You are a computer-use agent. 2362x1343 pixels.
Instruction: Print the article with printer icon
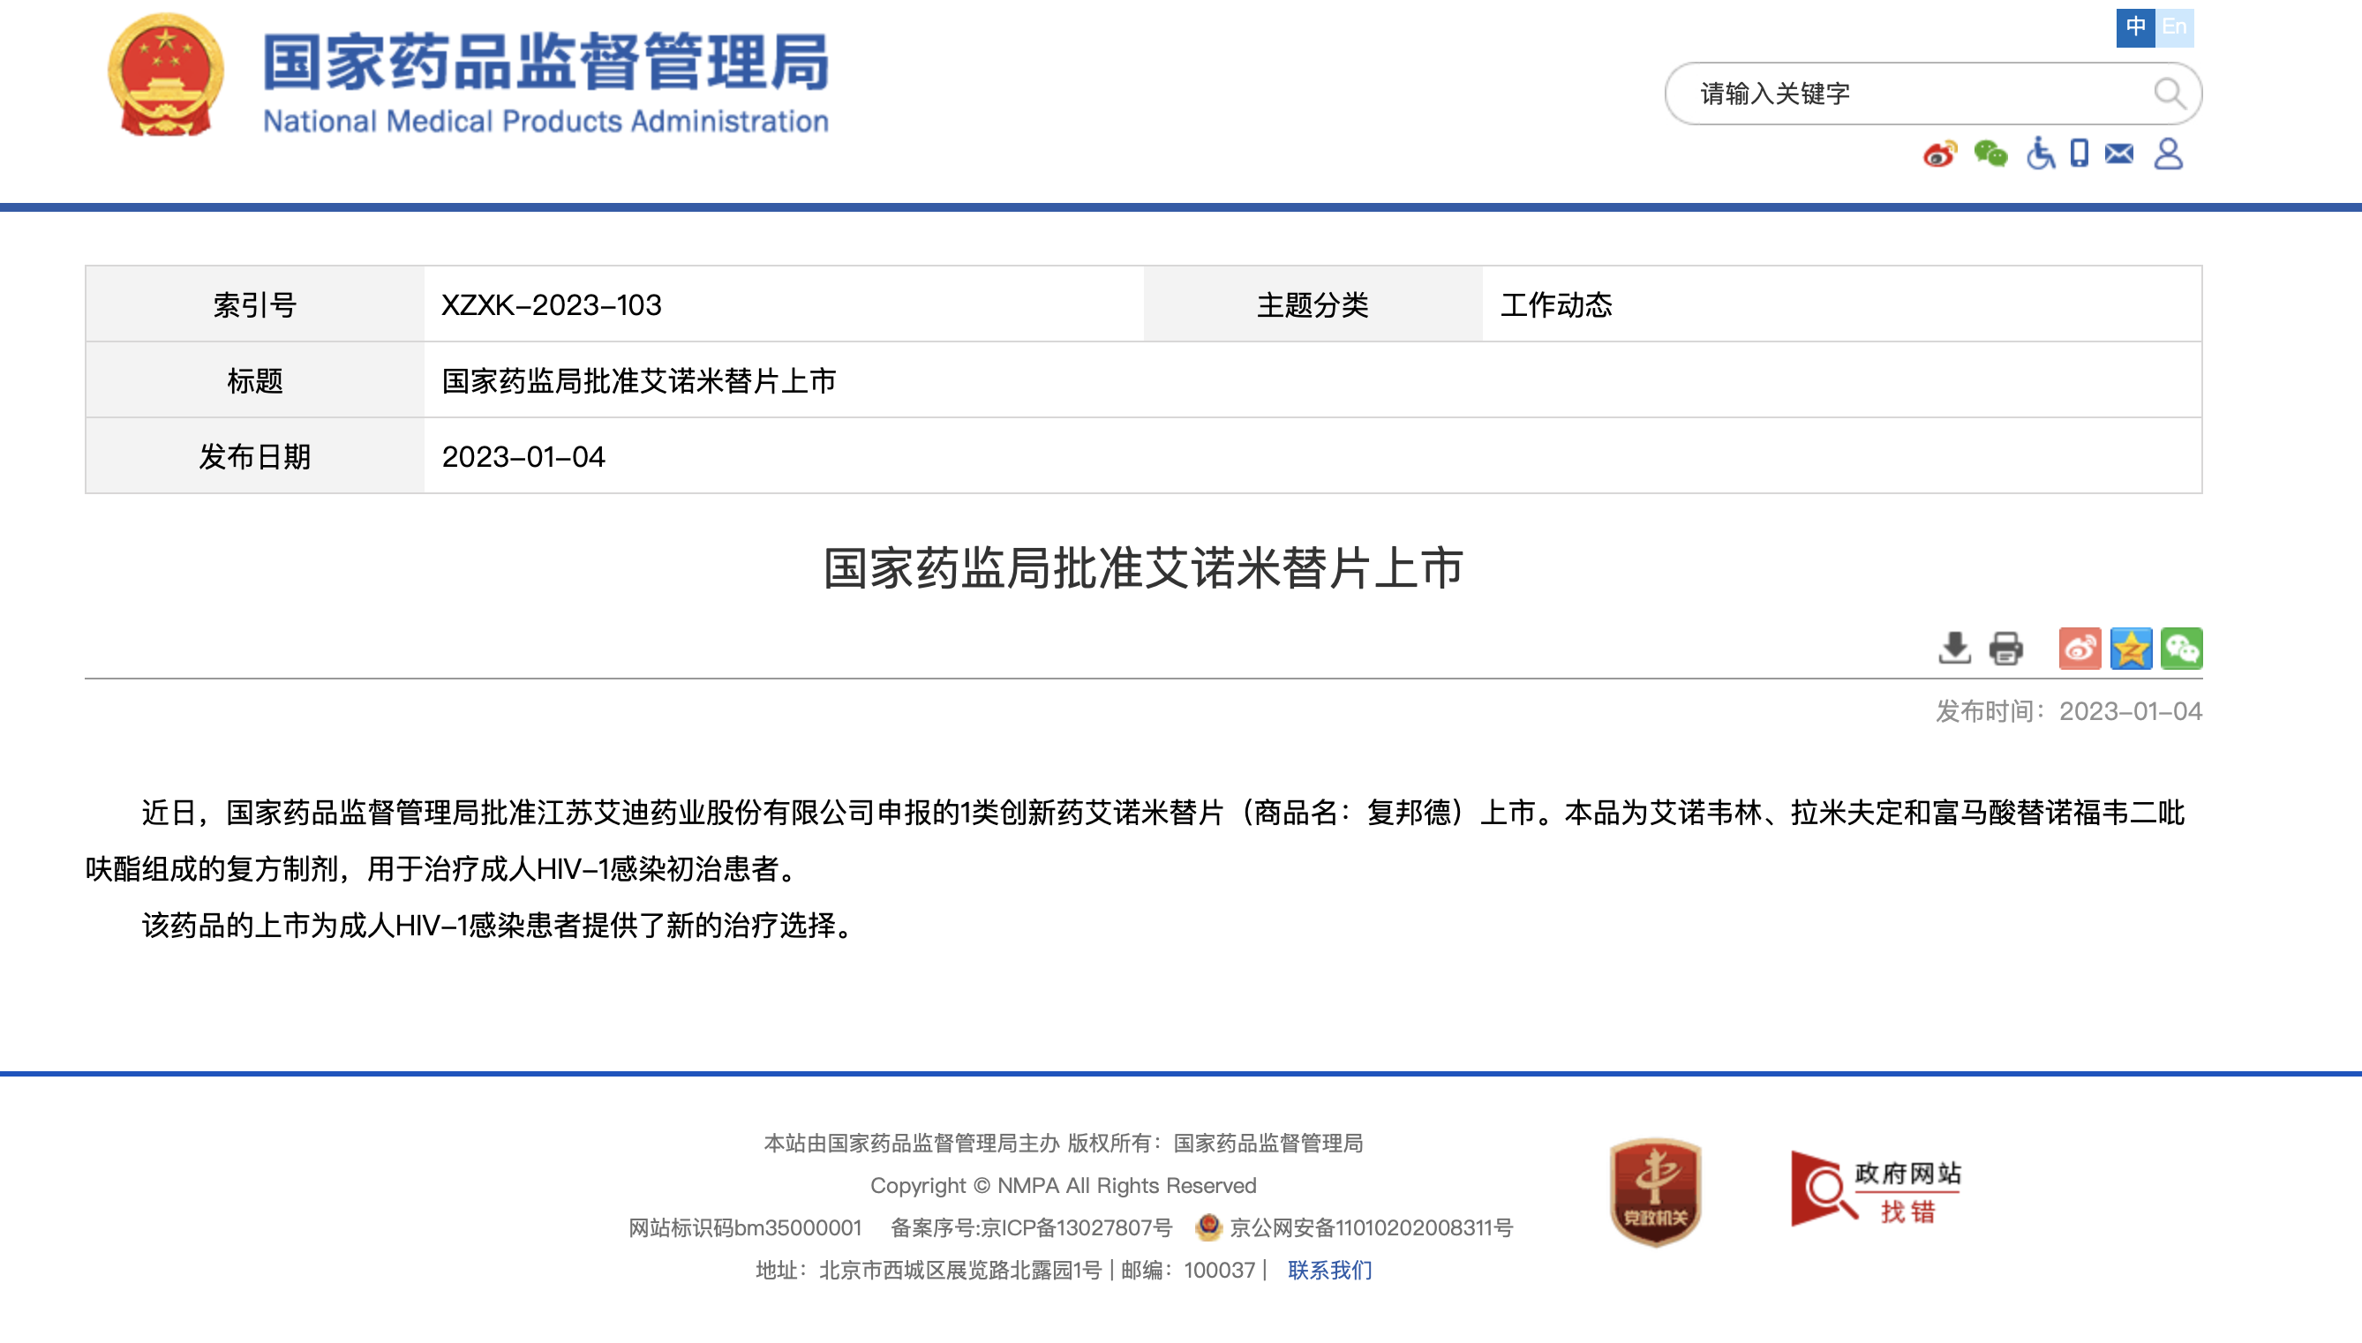click(x=2006, y=649)
